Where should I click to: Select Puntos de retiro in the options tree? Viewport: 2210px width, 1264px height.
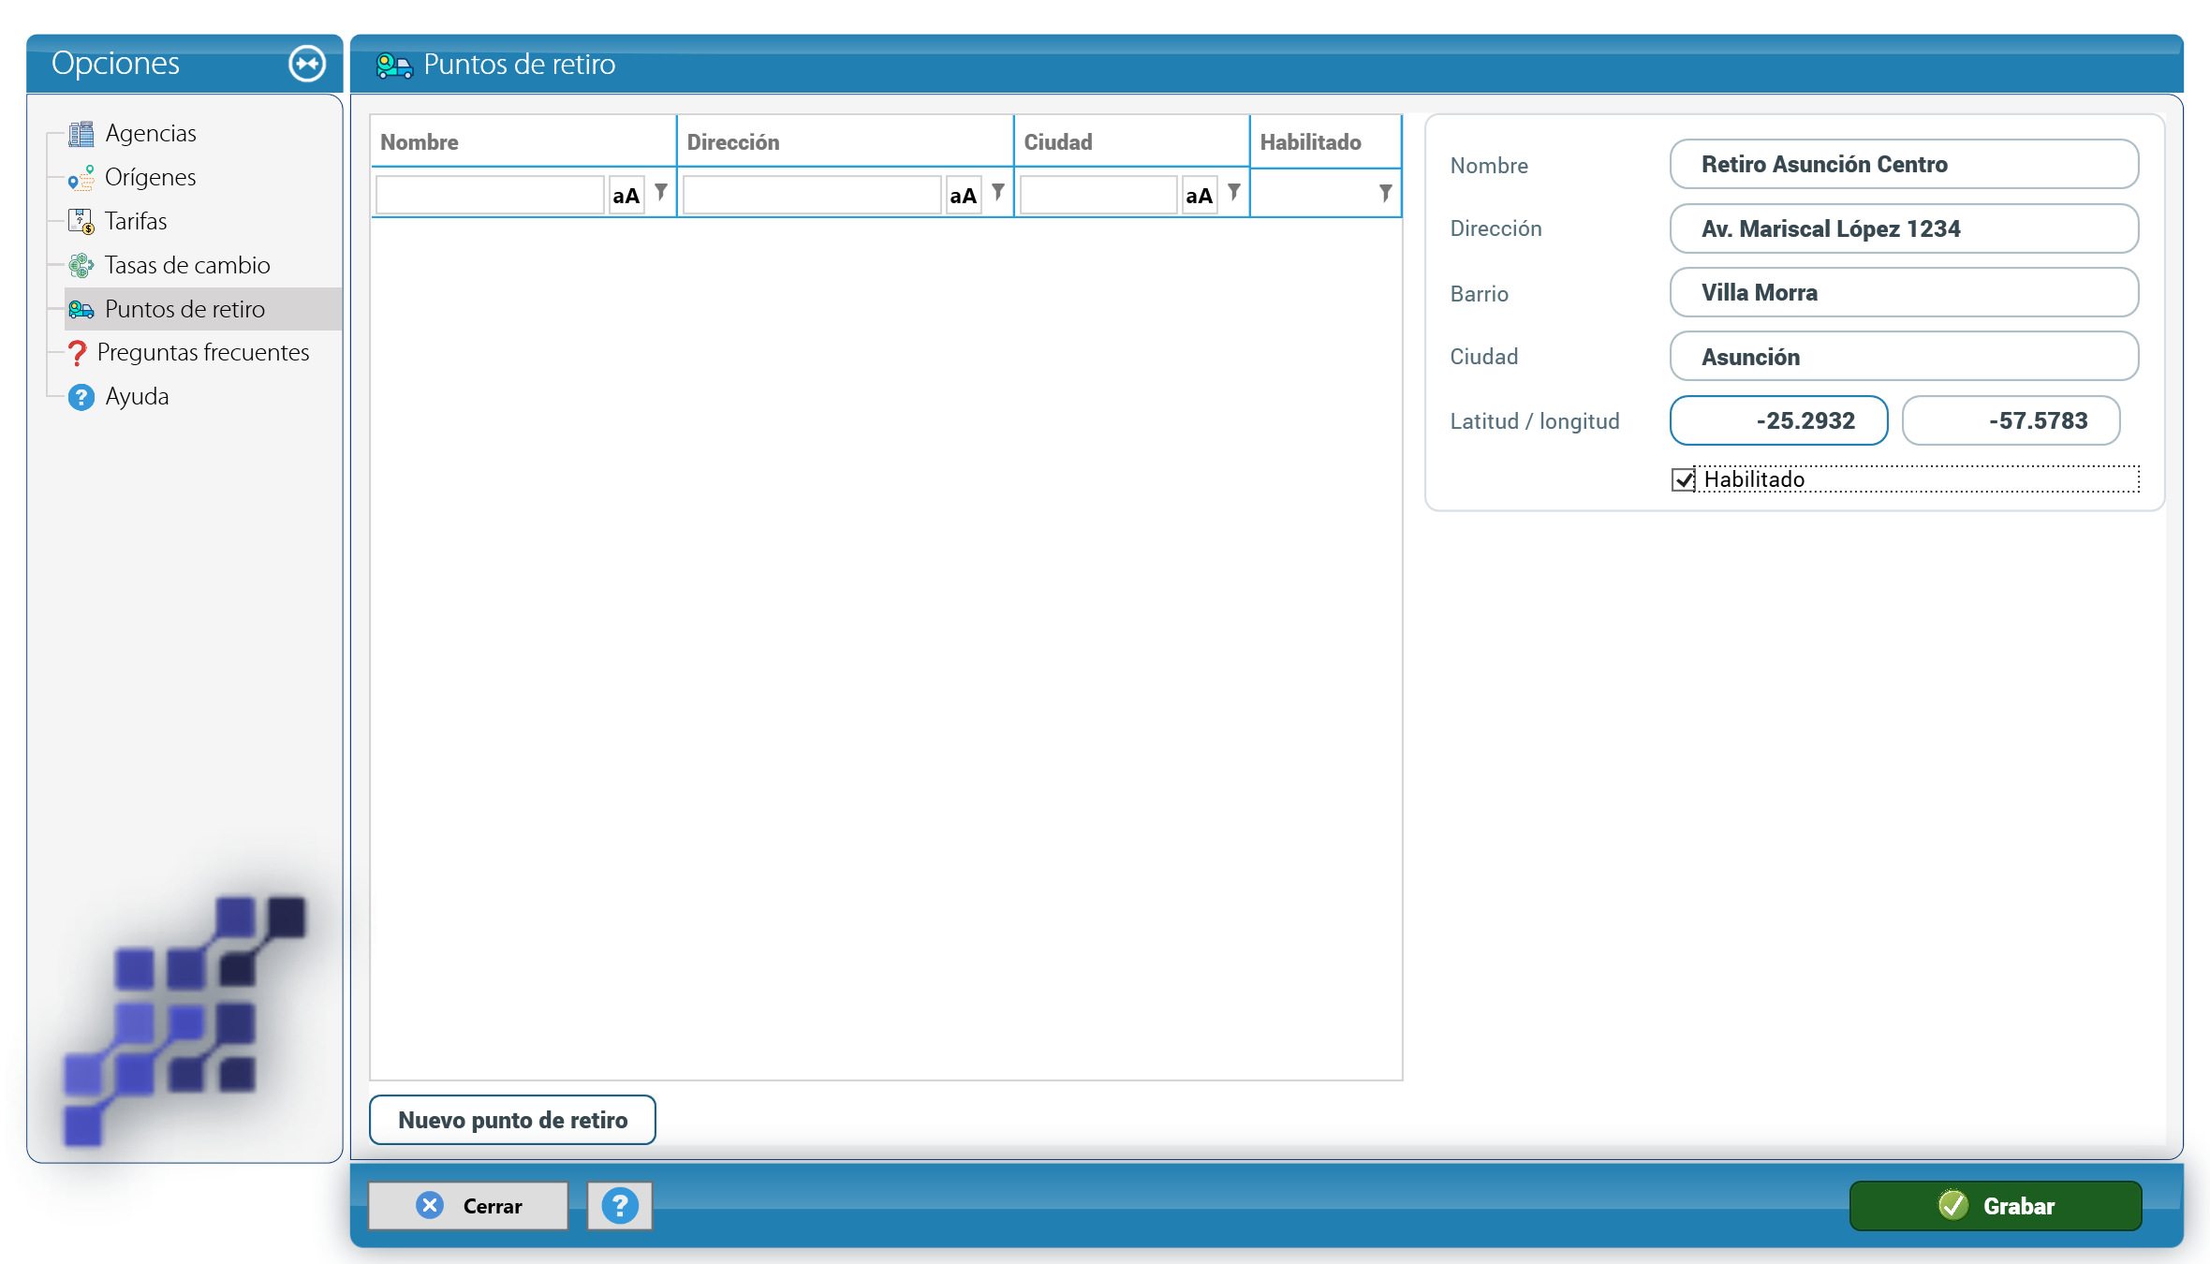pos(184,309)
